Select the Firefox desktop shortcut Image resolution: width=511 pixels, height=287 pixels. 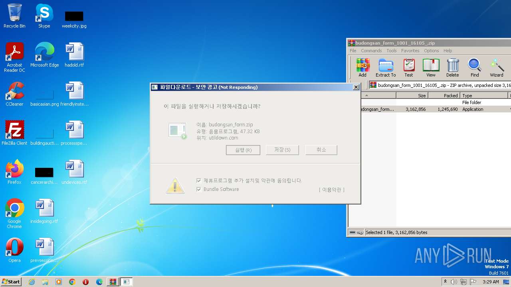tap(14, 172)
